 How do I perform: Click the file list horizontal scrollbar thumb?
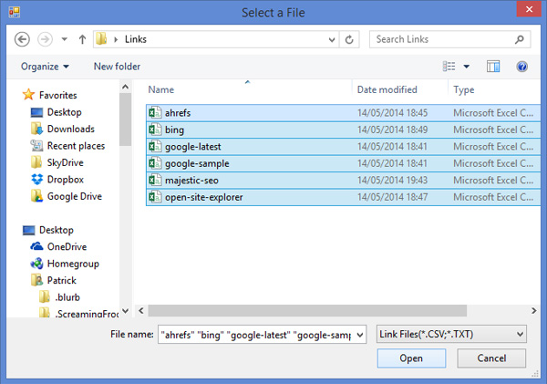point(307,310)
